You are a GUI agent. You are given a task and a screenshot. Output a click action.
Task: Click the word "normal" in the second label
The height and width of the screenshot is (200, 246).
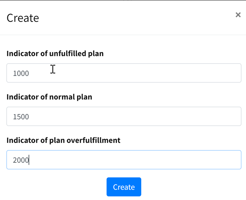coord(62,97)
